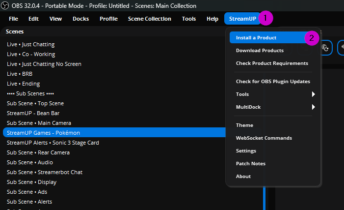Expand the Tools submenu arrow in StreamUP menu

click(x=313, y=94)
